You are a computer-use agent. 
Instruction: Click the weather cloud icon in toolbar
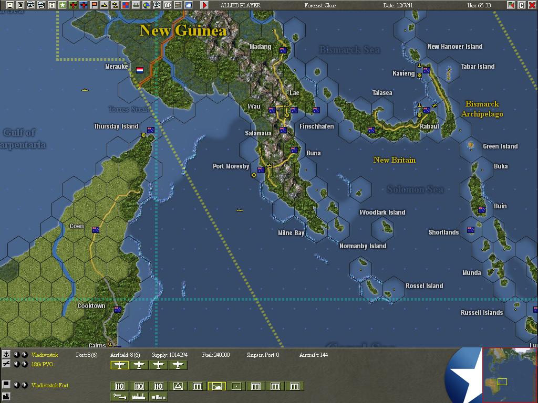point(189,5)
